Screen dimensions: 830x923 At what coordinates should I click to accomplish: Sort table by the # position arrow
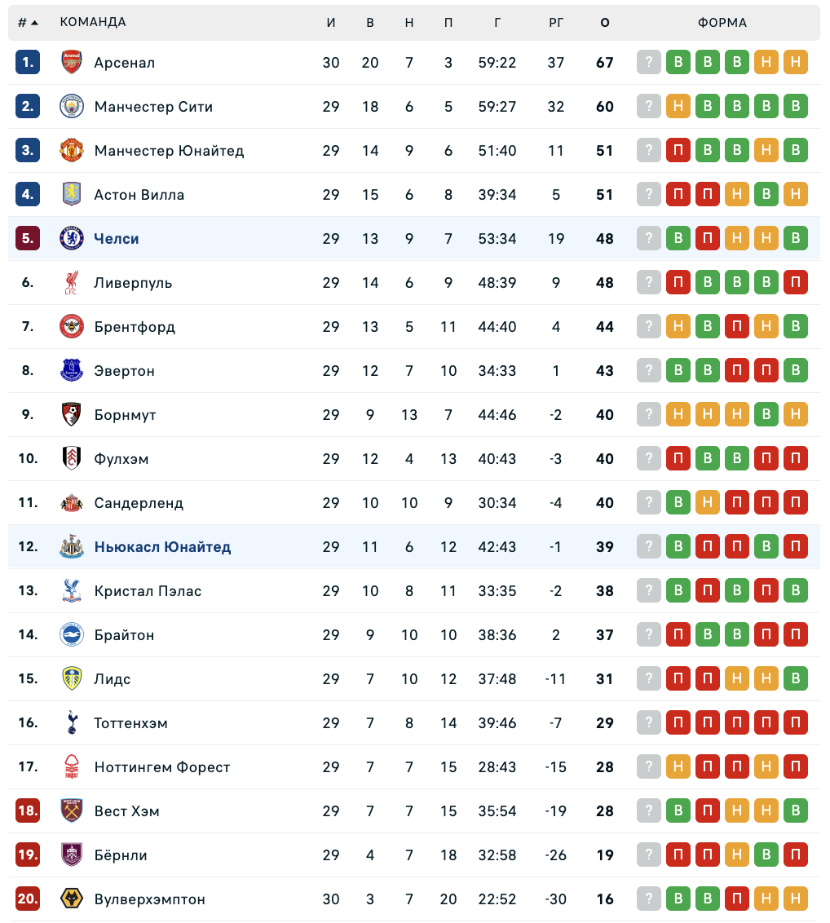coord(29,23)
